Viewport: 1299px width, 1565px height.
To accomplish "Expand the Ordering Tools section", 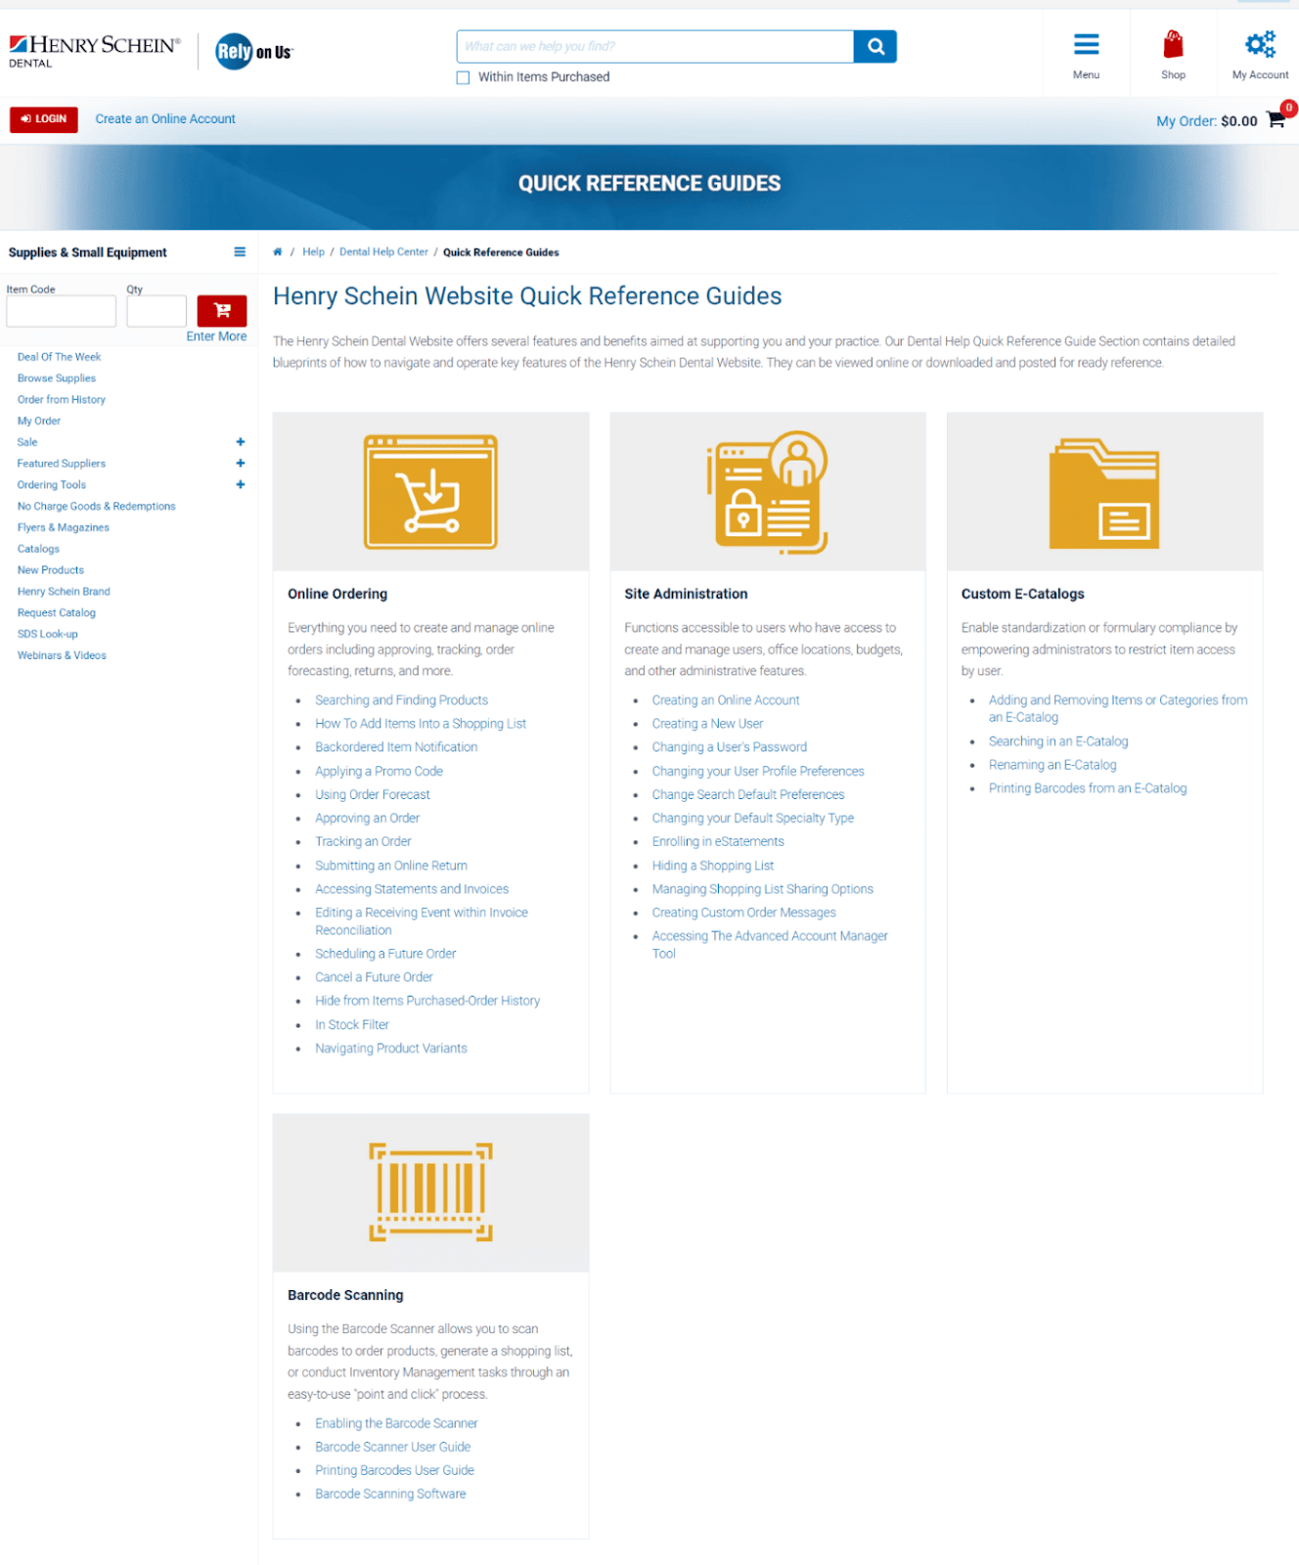I will coord(241,485).
